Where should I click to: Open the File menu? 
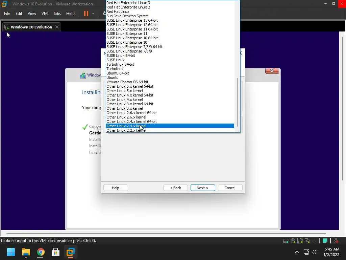pyautogui.click(x=7, y=14)
